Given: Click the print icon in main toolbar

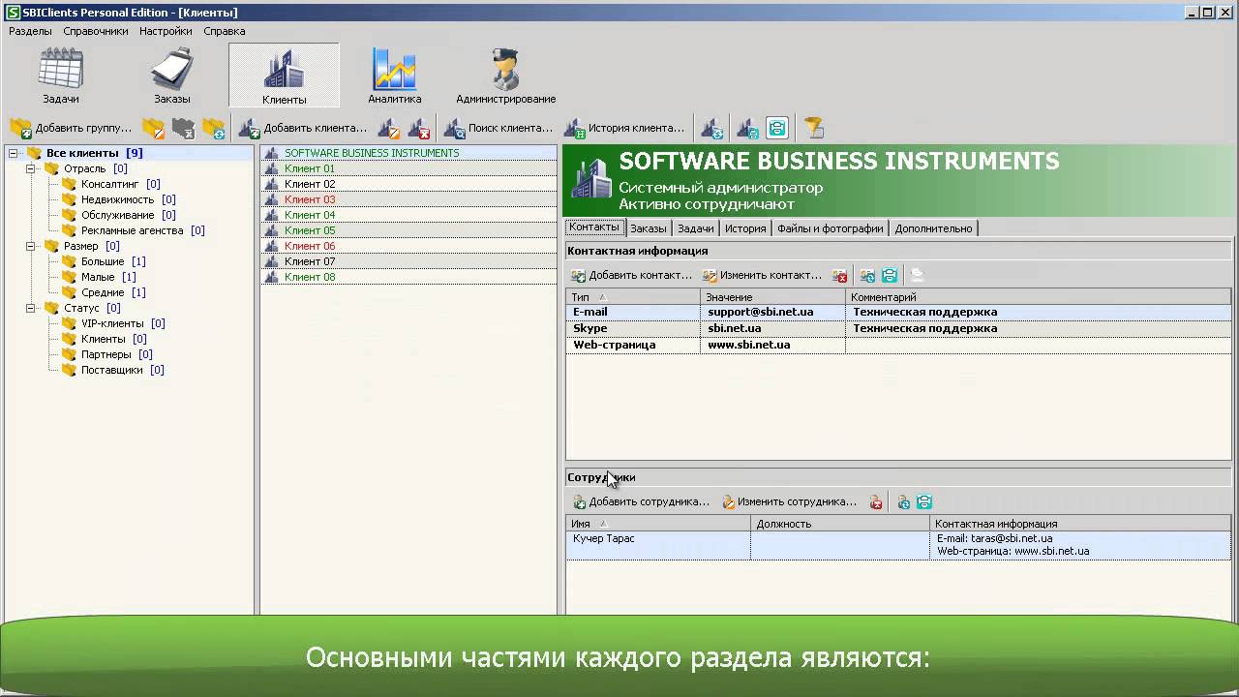Looking at the screenshot, I should 776,128.
